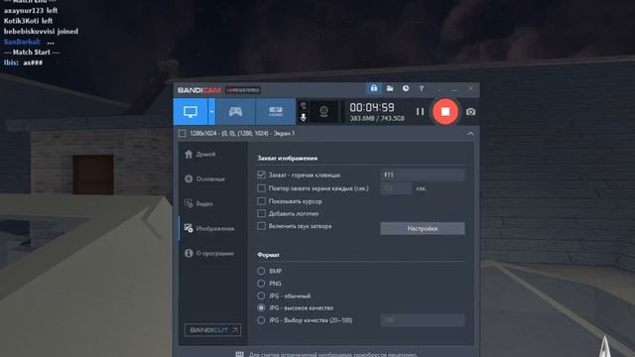Image resolution: width=635 pixels, height=357 pixels.
Task: Open the Настройки logo settings button
Action: (423, 228)
